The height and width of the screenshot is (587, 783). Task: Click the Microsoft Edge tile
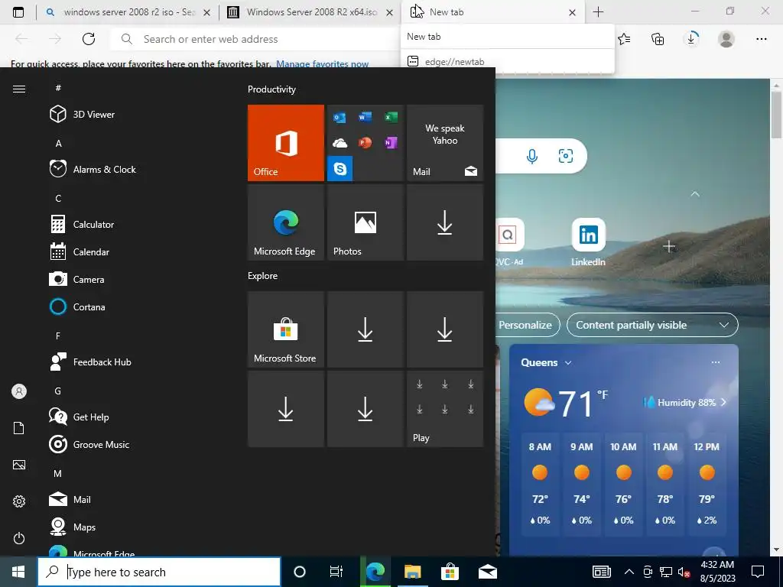pos(286,222)
